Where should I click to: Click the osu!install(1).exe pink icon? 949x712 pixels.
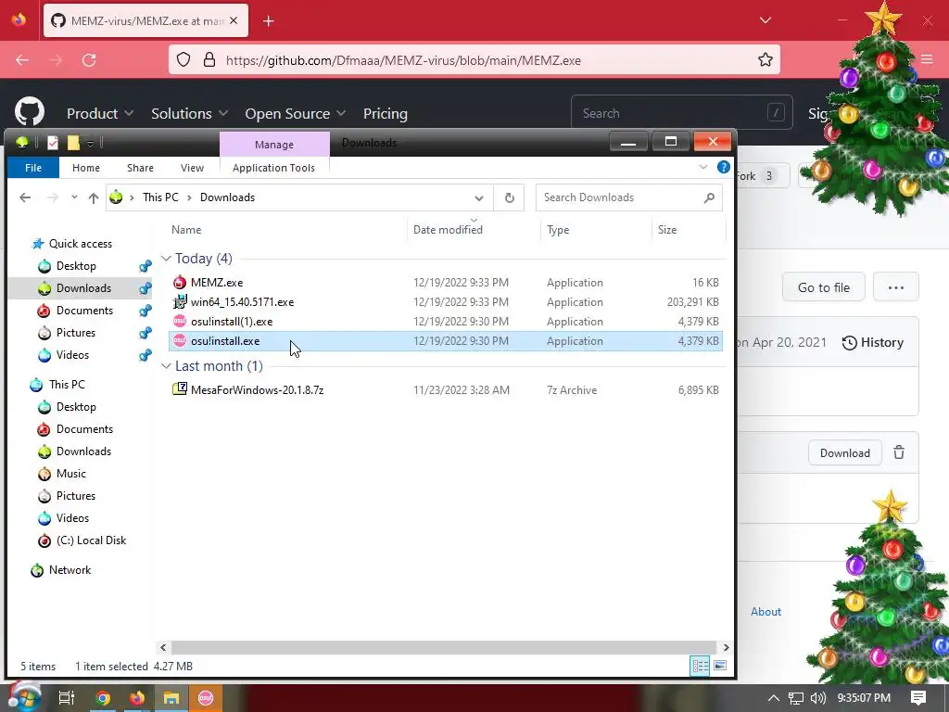click(180, 321)
